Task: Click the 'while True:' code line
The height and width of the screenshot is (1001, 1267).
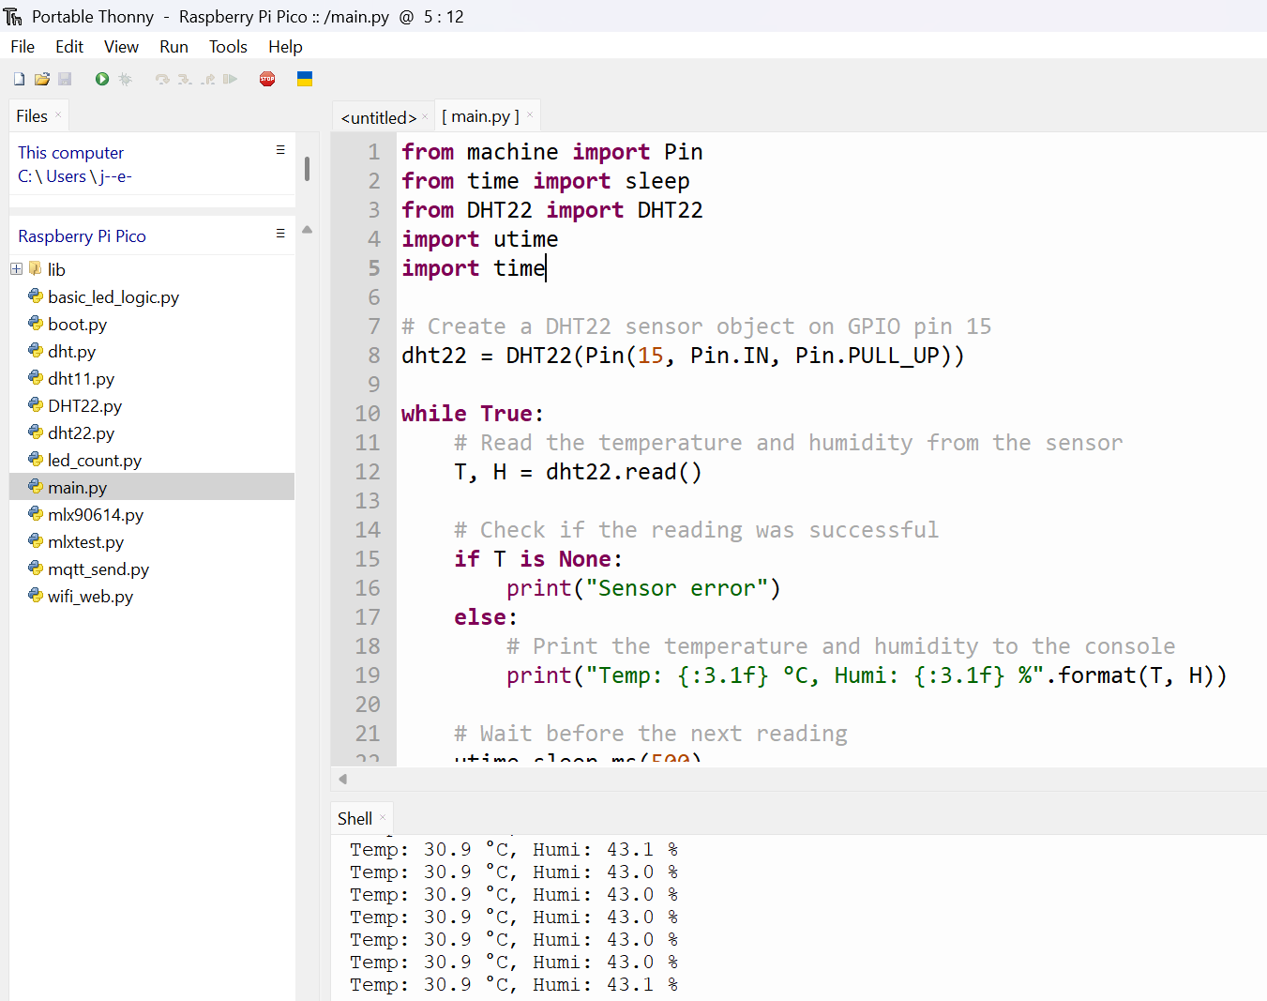Action: (x=472, y=414)
